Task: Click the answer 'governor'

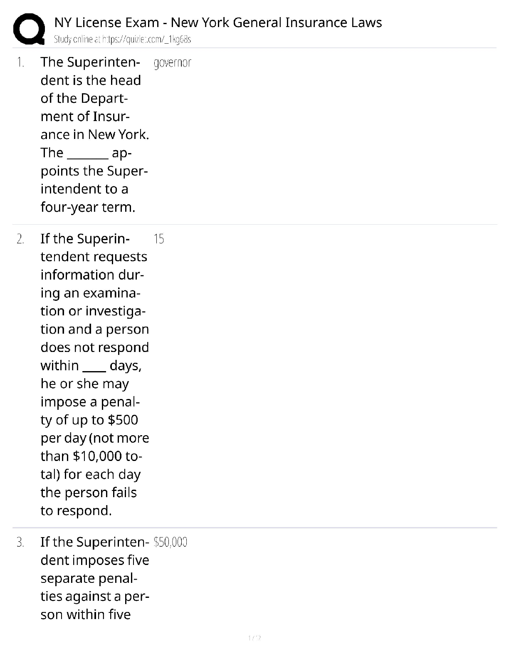Action: [x=172, y=63]
